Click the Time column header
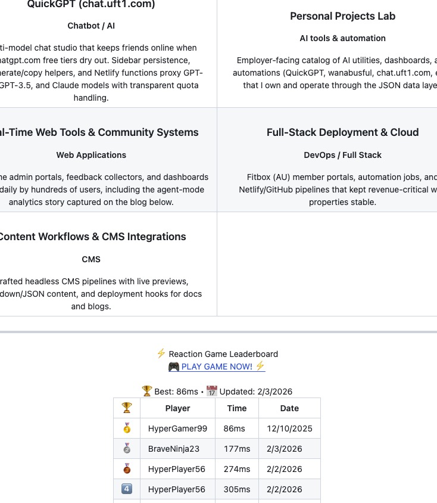This screenshot has height=503, width=437. pos(237,408)
